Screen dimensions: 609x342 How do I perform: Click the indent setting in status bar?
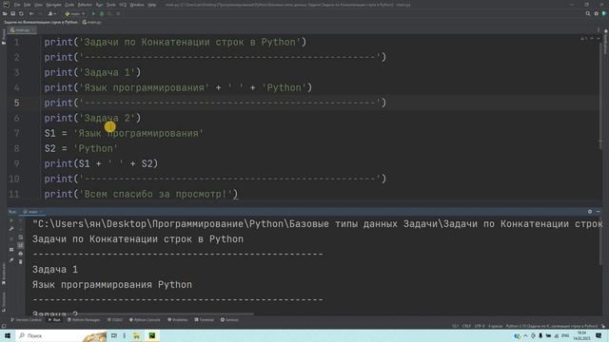pyautogui.click(x=495, y=326)
